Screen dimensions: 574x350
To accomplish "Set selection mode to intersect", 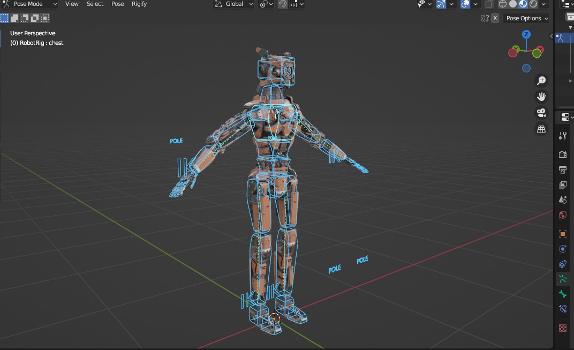I will tap(45, 18).
